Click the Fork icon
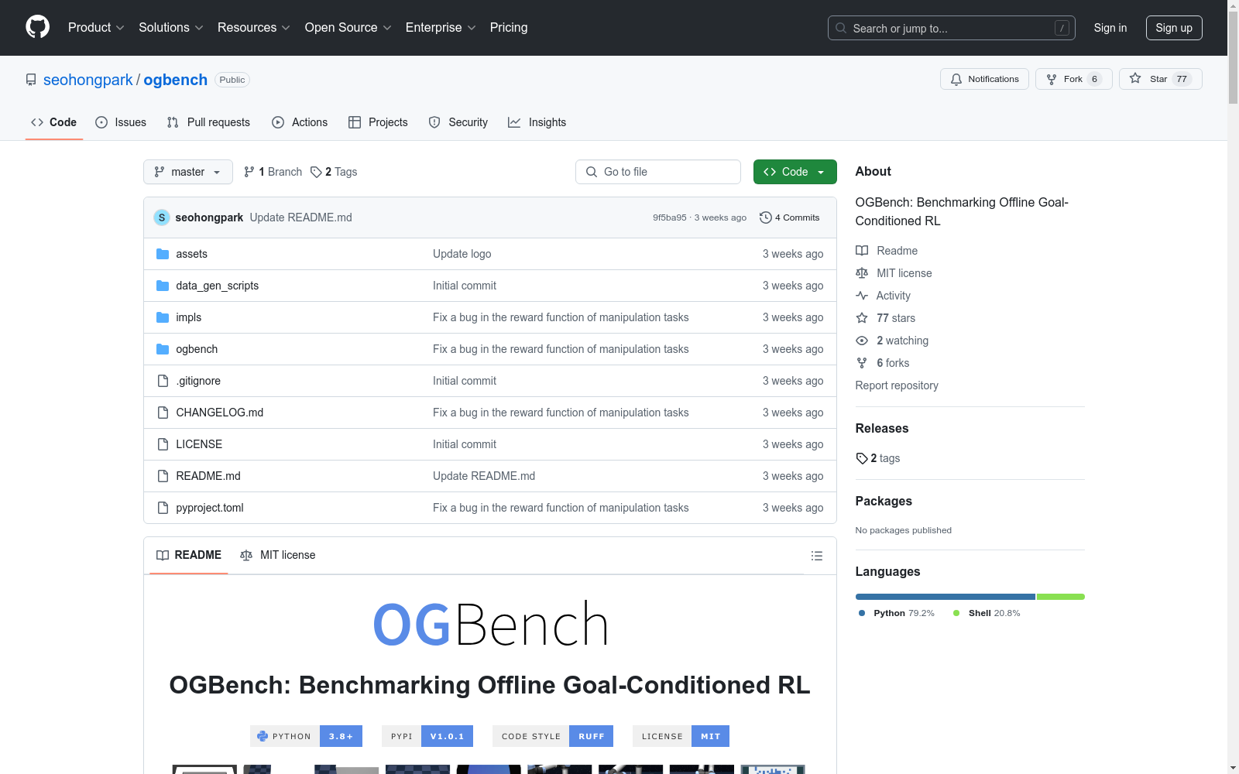The width and height of the screenshot is (1239, 774). click(x=1052, y=79)
